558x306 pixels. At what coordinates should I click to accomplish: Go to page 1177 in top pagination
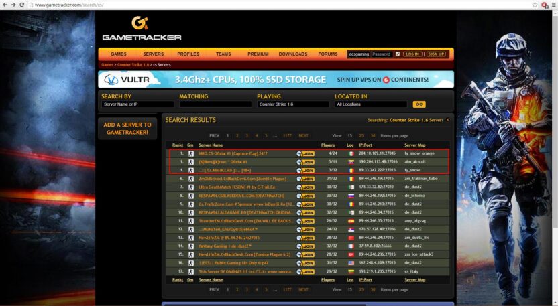click(287, 135)
